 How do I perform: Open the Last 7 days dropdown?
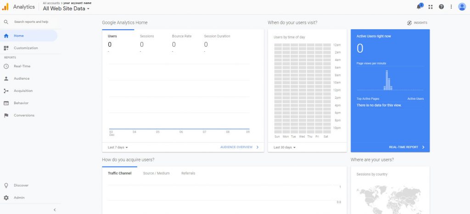pos(118,147)
